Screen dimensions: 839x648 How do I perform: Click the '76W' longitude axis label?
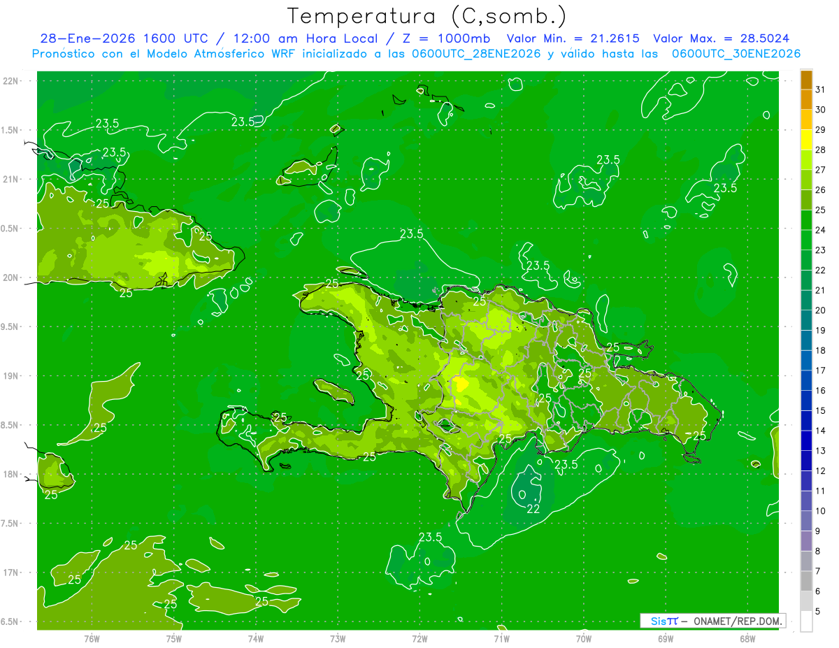[92, 638]
